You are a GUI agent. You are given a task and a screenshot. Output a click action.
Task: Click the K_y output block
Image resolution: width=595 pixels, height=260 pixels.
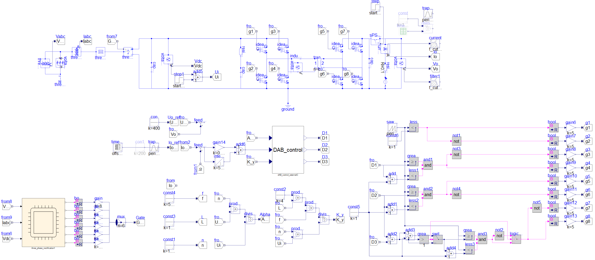[340, 220]
